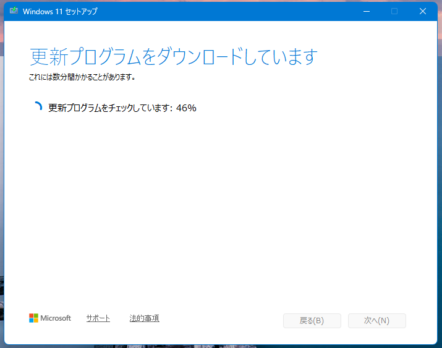Click the Microsoft wordmark text
Screen dimensions: 442x348
(56, 318)
